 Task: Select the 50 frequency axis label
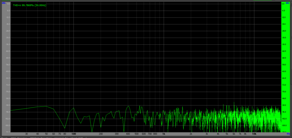coord(46,134)
